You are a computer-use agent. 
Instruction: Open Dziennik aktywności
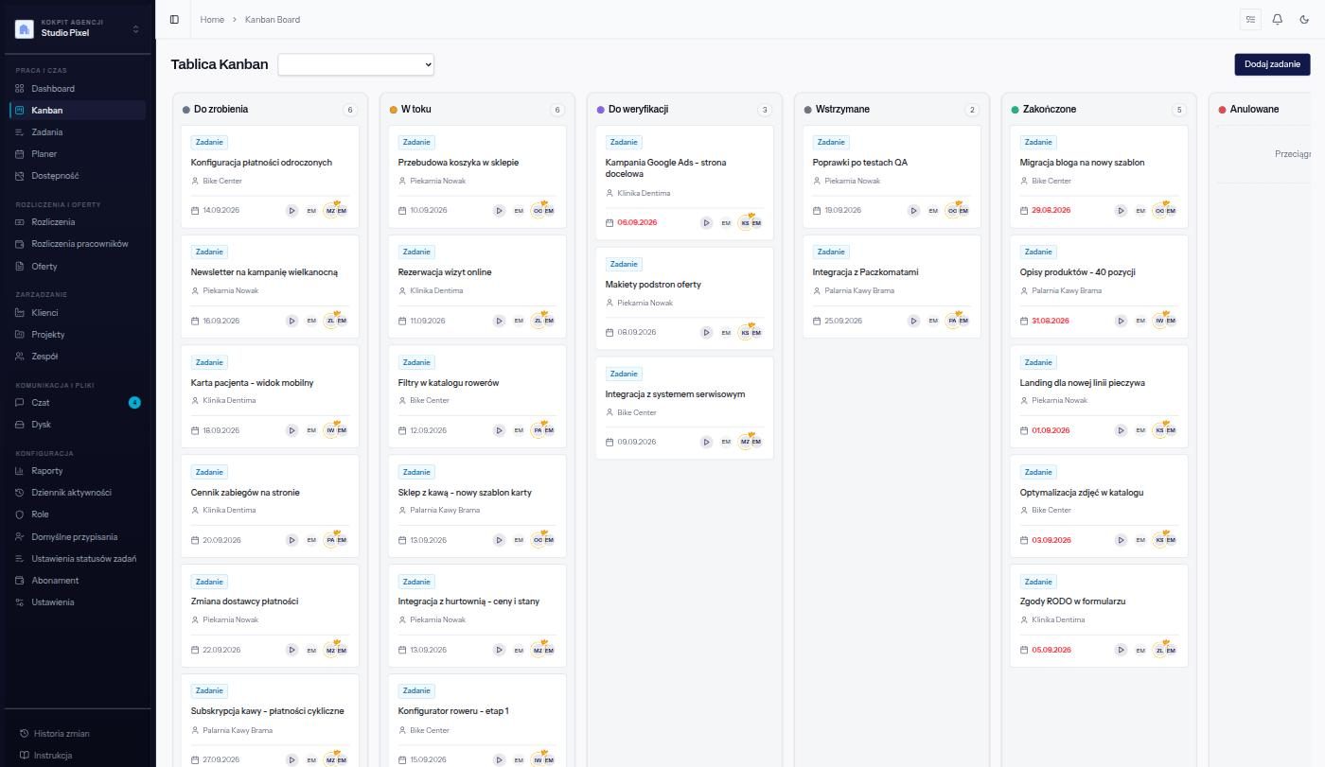coord(78,493)
